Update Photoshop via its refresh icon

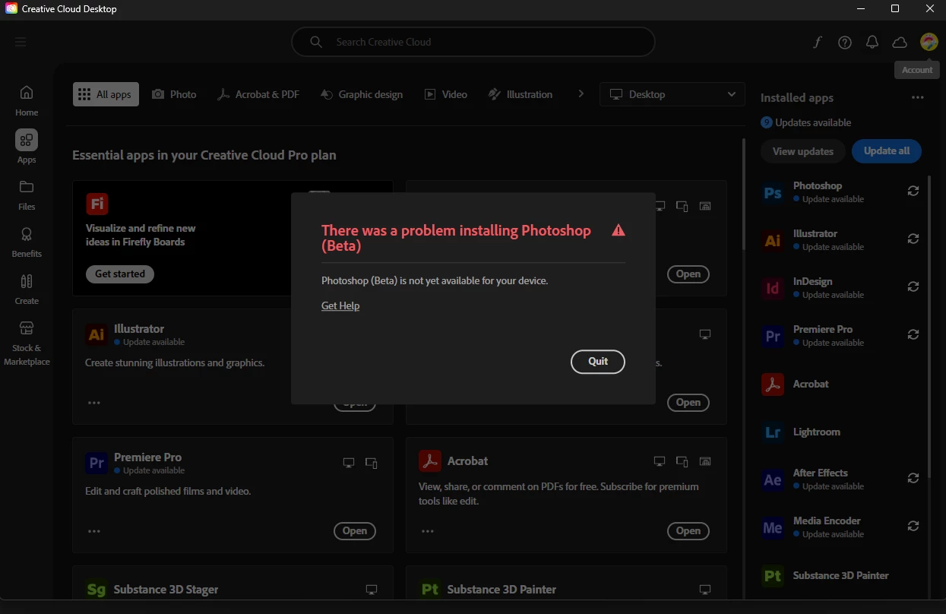coord(913,191)
